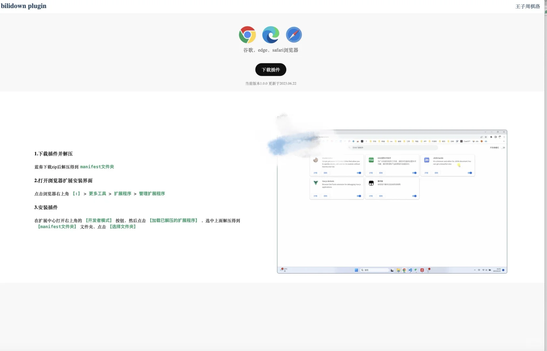Open the ChatGPT bookmark in the demo browser

465,141
